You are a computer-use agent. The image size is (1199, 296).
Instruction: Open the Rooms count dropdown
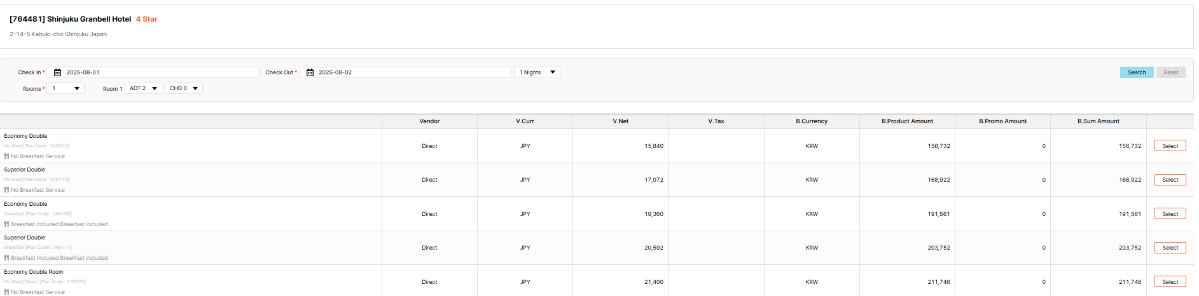pos(66,88)
